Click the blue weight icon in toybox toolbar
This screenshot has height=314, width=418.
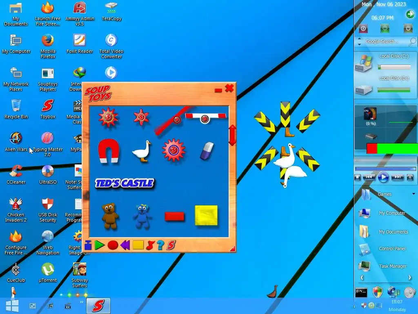click(x=88, y=245)
